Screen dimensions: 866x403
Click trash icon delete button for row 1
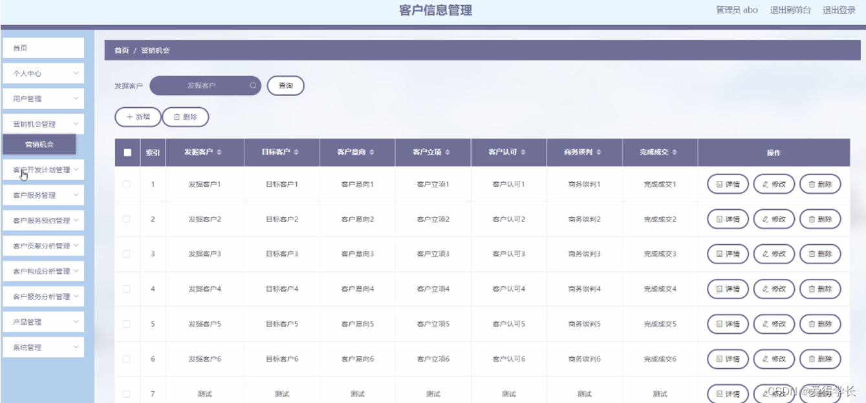[x=820, y=184]
